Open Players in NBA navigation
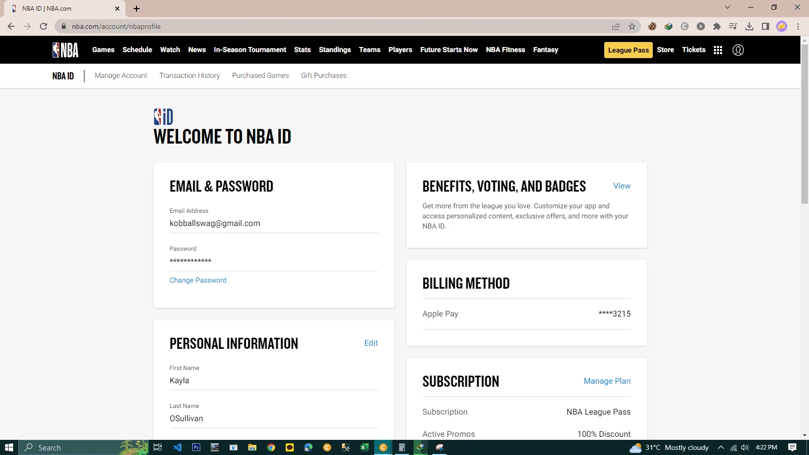Screen dimensions: 809x455 coord(400,50)
